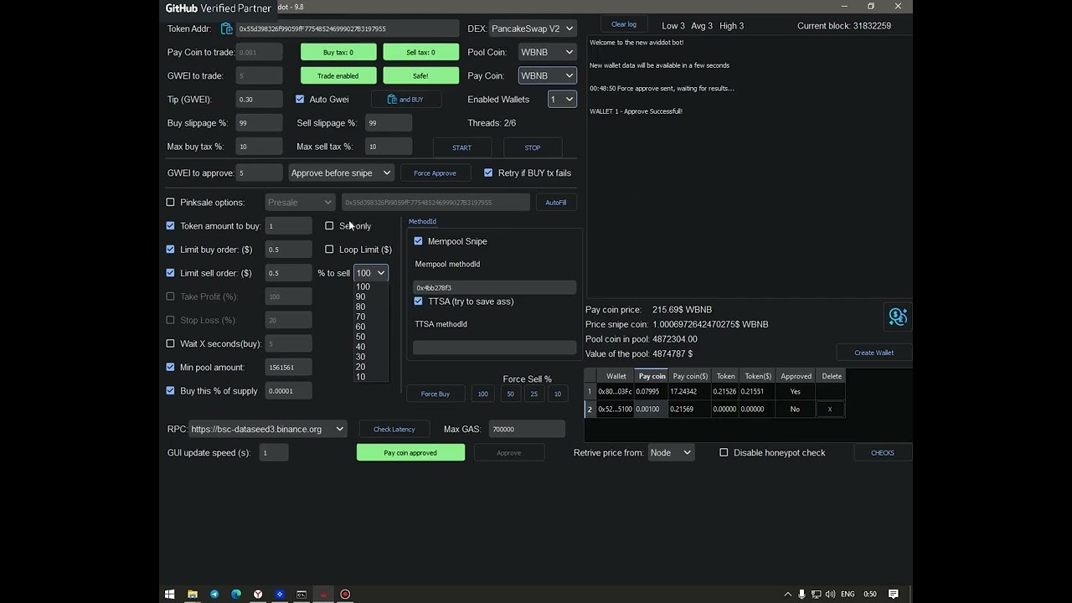Open File Explorer from the taskbar

193,594
